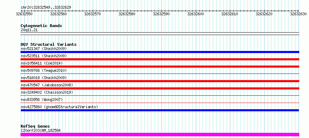This screenshot has width=309, height=138.
Task: Select the blue bar of nsv521347
Action: pos(160,52)
